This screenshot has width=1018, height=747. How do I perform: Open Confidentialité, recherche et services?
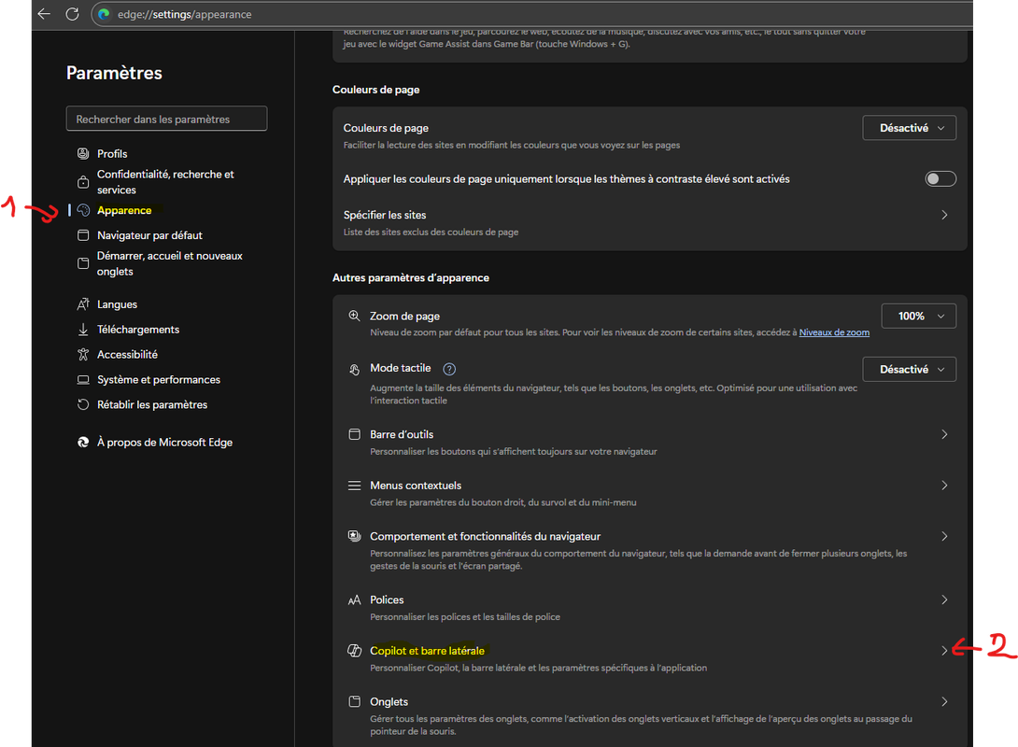[165, 182]
